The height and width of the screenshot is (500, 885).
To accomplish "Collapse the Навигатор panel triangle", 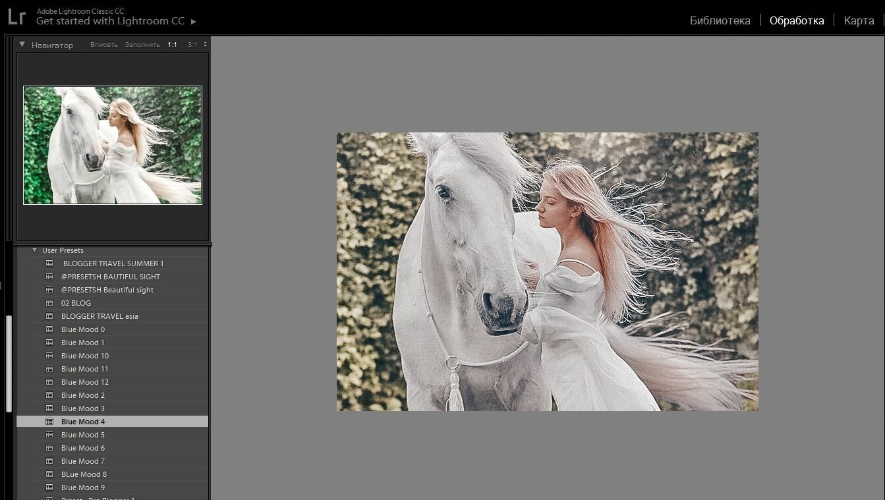I will (22, 45).
